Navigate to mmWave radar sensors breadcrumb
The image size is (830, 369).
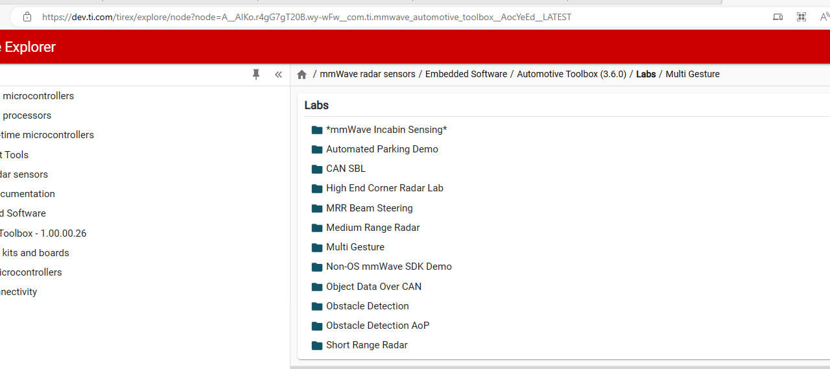coord(368,74)
